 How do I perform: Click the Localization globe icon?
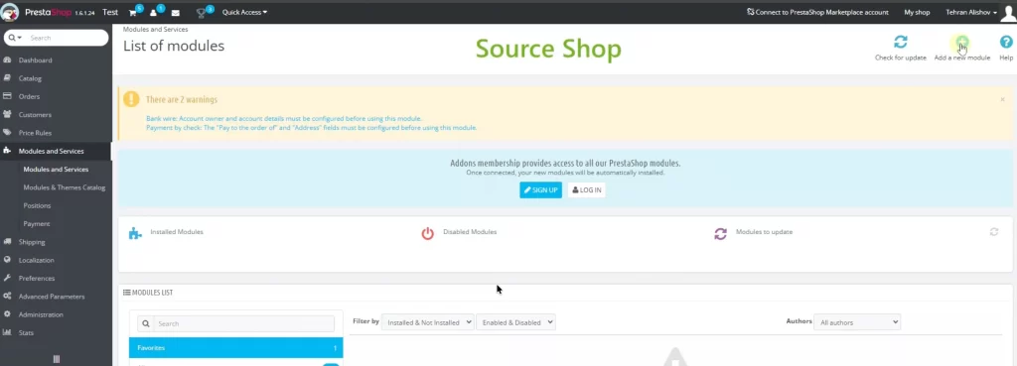pos(7,259)
